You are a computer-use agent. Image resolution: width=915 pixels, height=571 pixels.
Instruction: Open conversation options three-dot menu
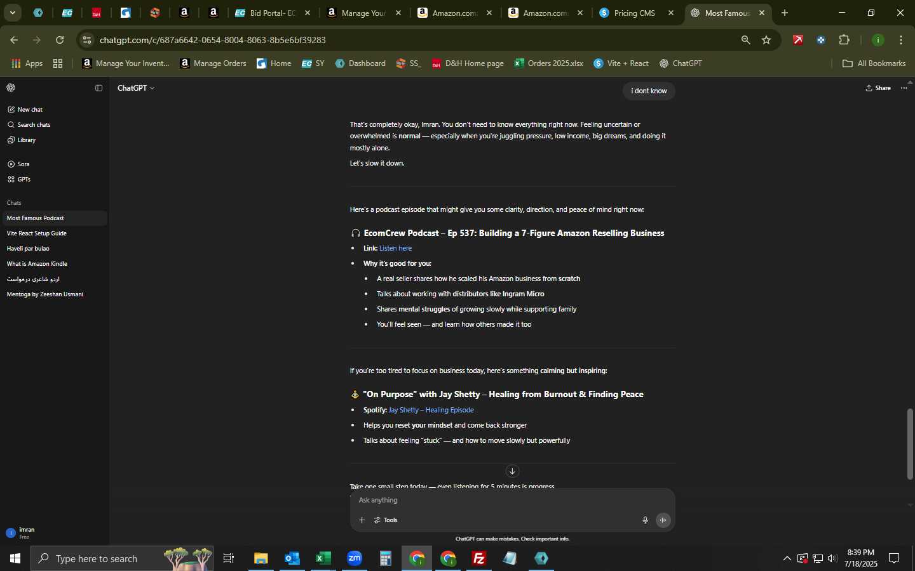point(904,88)
